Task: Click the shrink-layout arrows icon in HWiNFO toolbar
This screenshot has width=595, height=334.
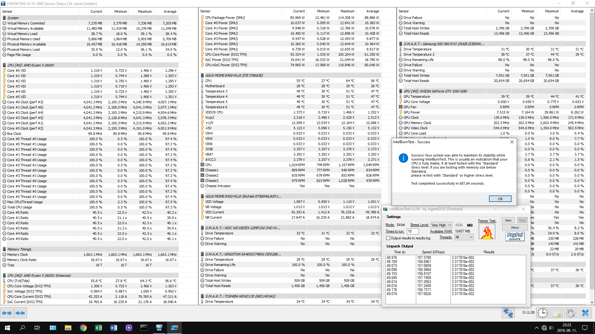Action: pos(20,313)
